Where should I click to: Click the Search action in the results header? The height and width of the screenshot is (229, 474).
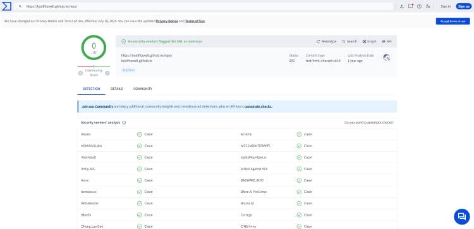coord(349,42)
